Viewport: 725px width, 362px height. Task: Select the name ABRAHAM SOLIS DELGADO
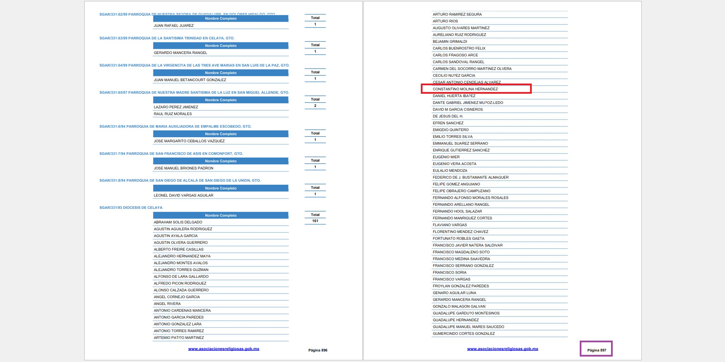[178, 222]
